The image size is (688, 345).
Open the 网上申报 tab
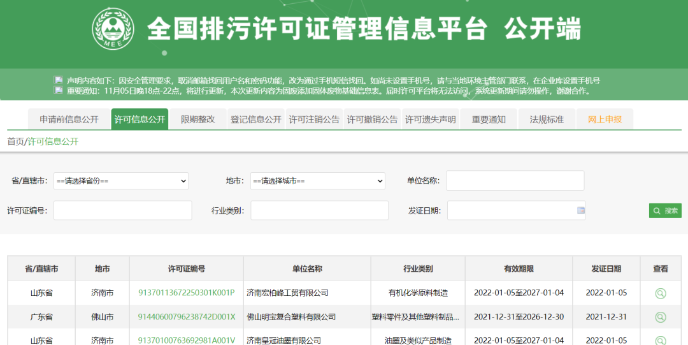pos(605,119)
